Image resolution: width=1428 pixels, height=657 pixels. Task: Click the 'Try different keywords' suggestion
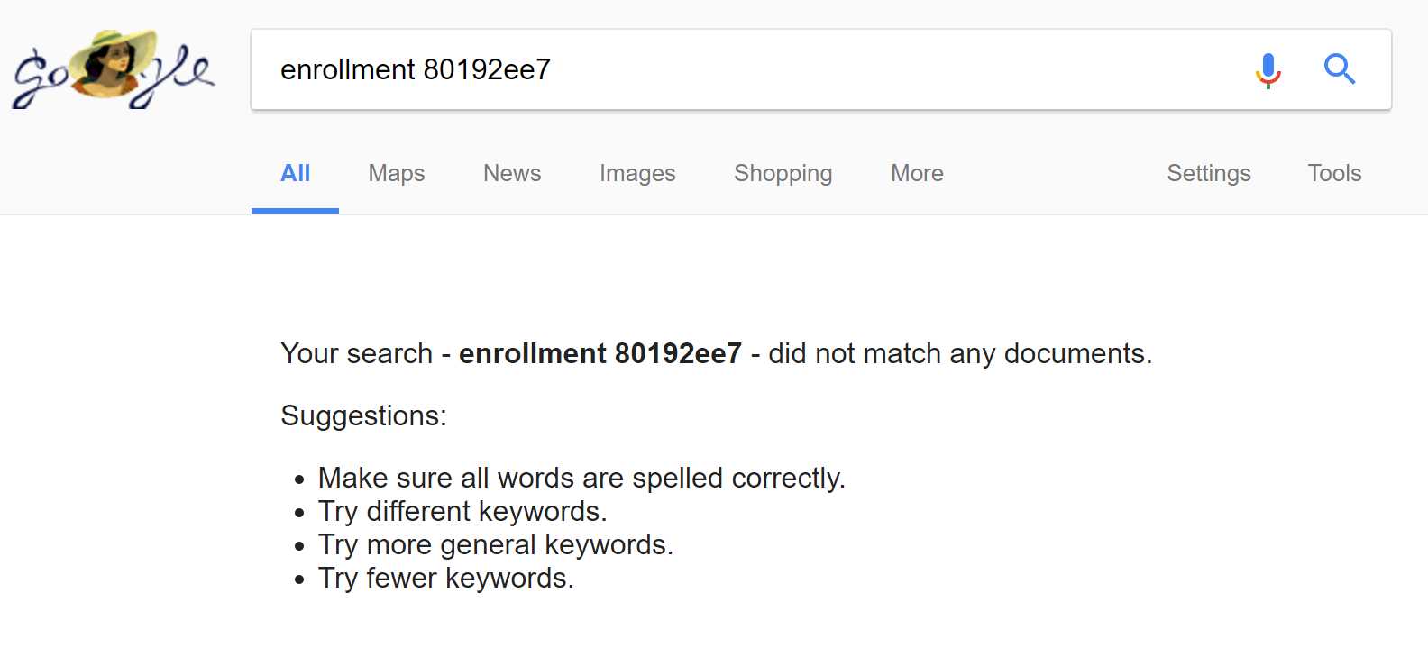point(462,511)
